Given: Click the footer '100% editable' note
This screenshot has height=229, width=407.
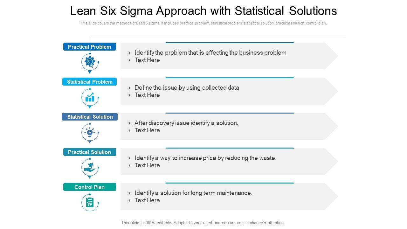Looking at the screenshot, I should [x=203, y=223].
